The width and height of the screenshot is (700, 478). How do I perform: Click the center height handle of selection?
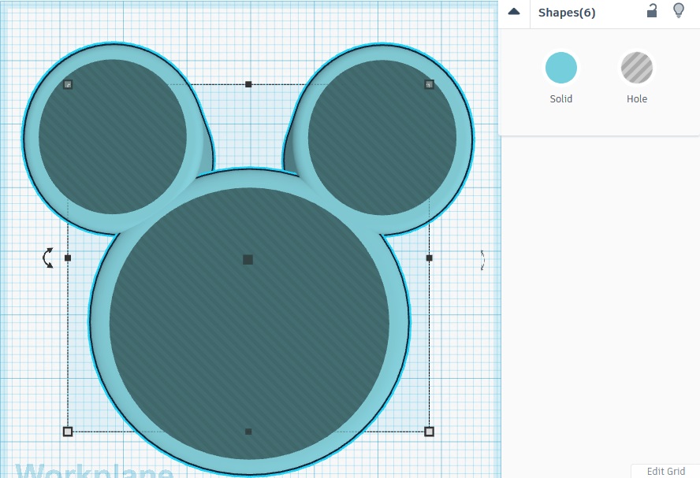248,260
